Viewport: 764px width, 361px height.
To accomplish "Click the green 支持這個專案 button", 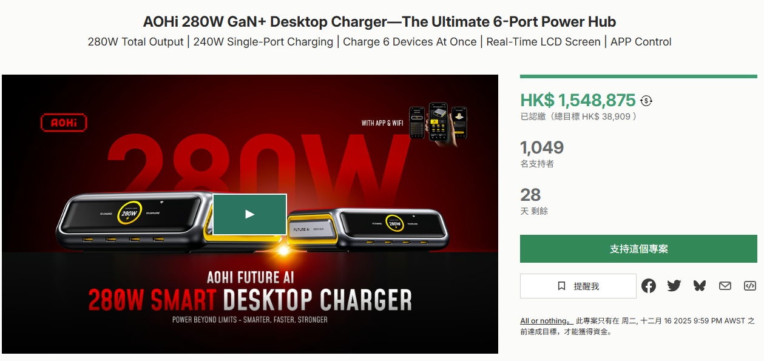I will 638,249.
